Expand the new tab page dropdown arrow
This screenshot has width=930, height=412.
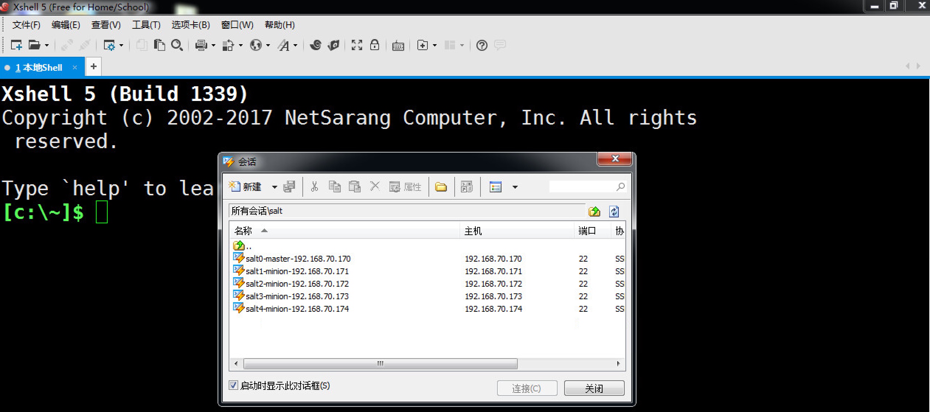coord(435,45)
